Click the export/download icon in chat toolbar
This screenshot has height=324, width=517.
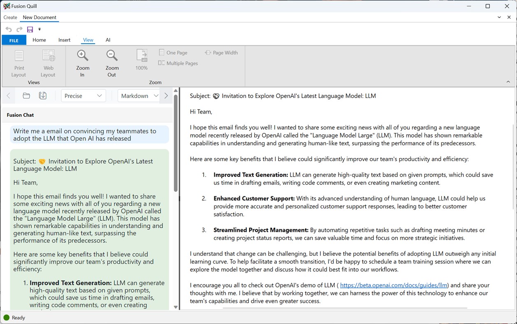(43, 96)
